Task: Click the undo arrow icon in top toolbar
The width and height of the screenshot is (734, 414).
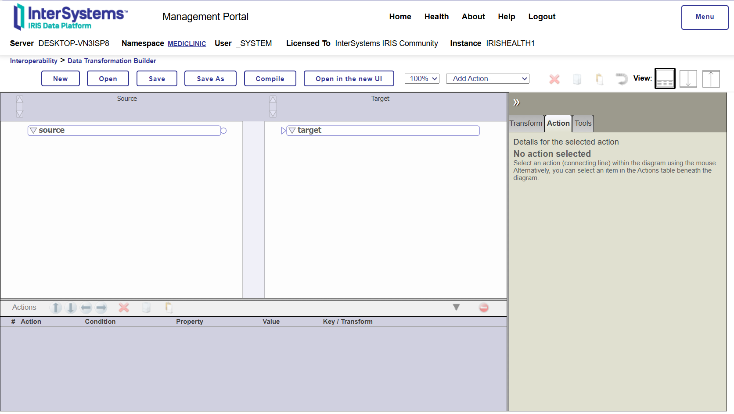Action: point(622,79)
